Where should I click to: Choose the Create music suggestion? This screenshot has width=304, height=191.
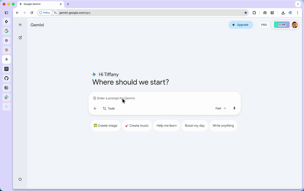click(x=137, y=126)
